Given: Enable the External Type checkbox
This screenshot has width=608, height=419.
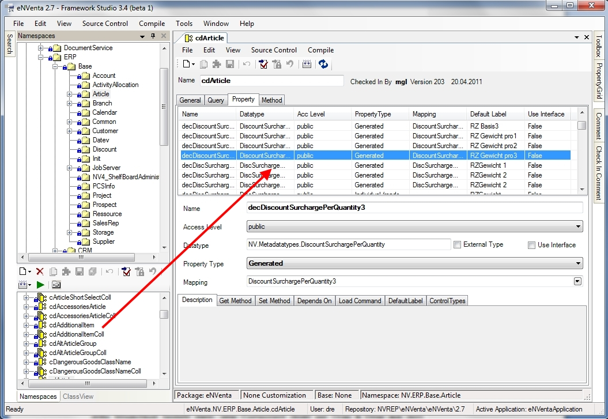Looking at the screenshot, I should 457,244.
